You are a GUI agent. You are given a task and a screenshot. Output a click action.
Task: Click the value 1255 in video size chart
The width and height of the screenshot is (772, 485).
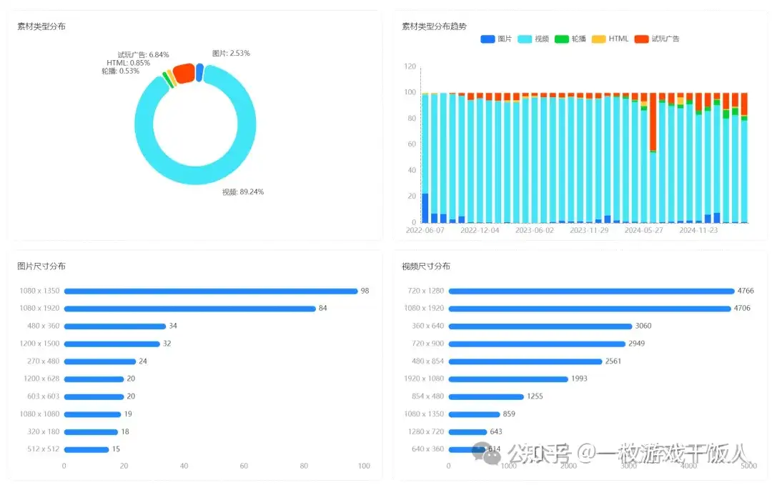(535, 396)
